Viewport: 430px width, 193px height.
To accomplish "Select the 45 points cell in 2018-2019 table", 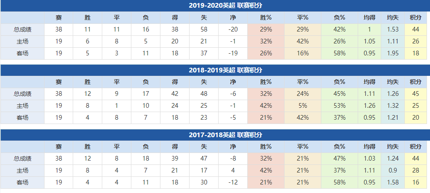I will 415,94.
